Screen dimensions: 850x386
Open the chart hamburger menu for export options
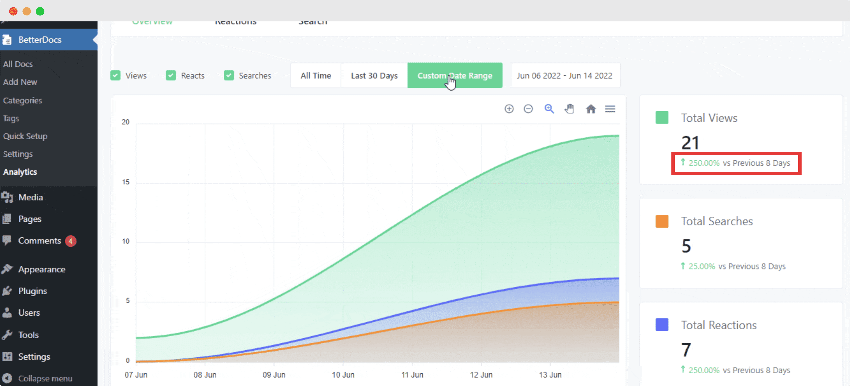(x=610, y=109)
